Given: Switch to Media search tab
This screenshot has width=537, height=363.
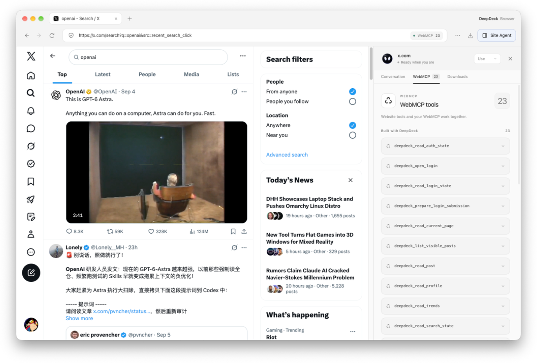Looking at the screenshot, I should pyautogui.click(x=191, y=74).
